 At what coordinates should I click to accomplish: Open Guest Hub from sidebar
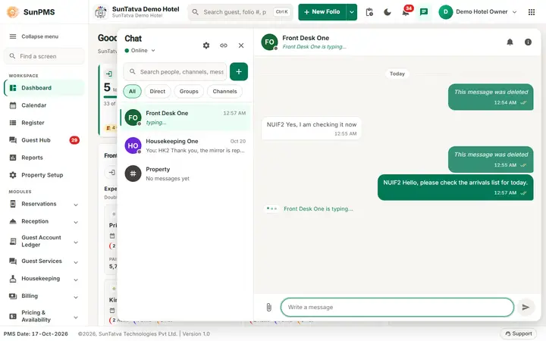pos(44,140)
